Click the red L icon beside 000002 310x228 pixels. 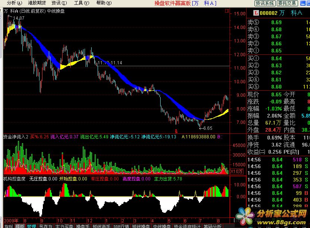click(256, 13)
